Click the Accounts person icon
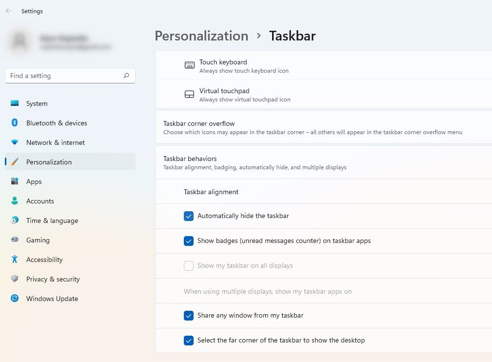492x362 pixels. point(15,201)
